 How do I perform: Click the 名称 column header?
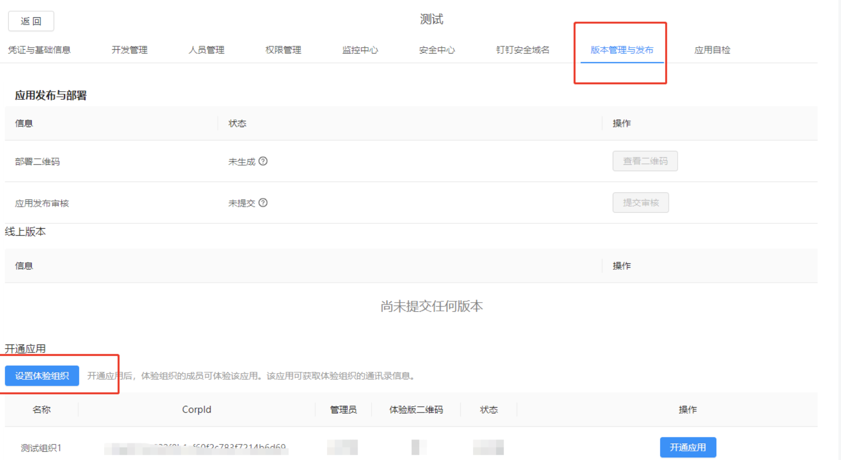point(42,409)
